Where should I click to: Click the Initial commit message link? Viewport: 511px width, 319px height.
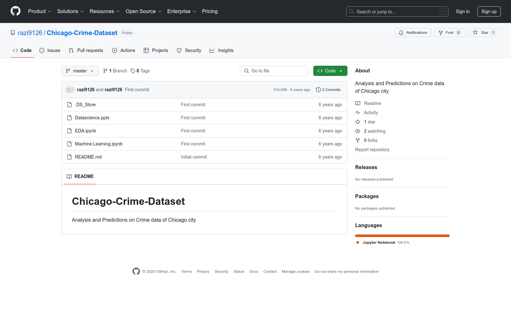(194, 157)
